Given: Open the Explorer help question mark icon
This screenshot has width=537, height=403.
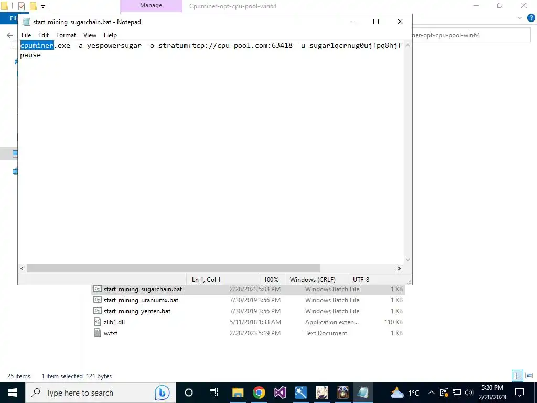Looking at the screenshot, I should click(x=531, y=18).
